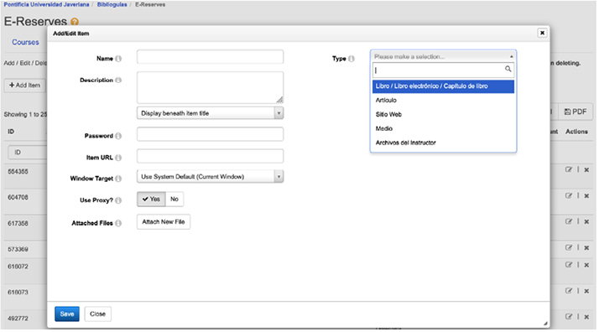The width and height of the screenshot is (599, 332).
Task: Select Medio from Type list
Action: coord(443,128)
